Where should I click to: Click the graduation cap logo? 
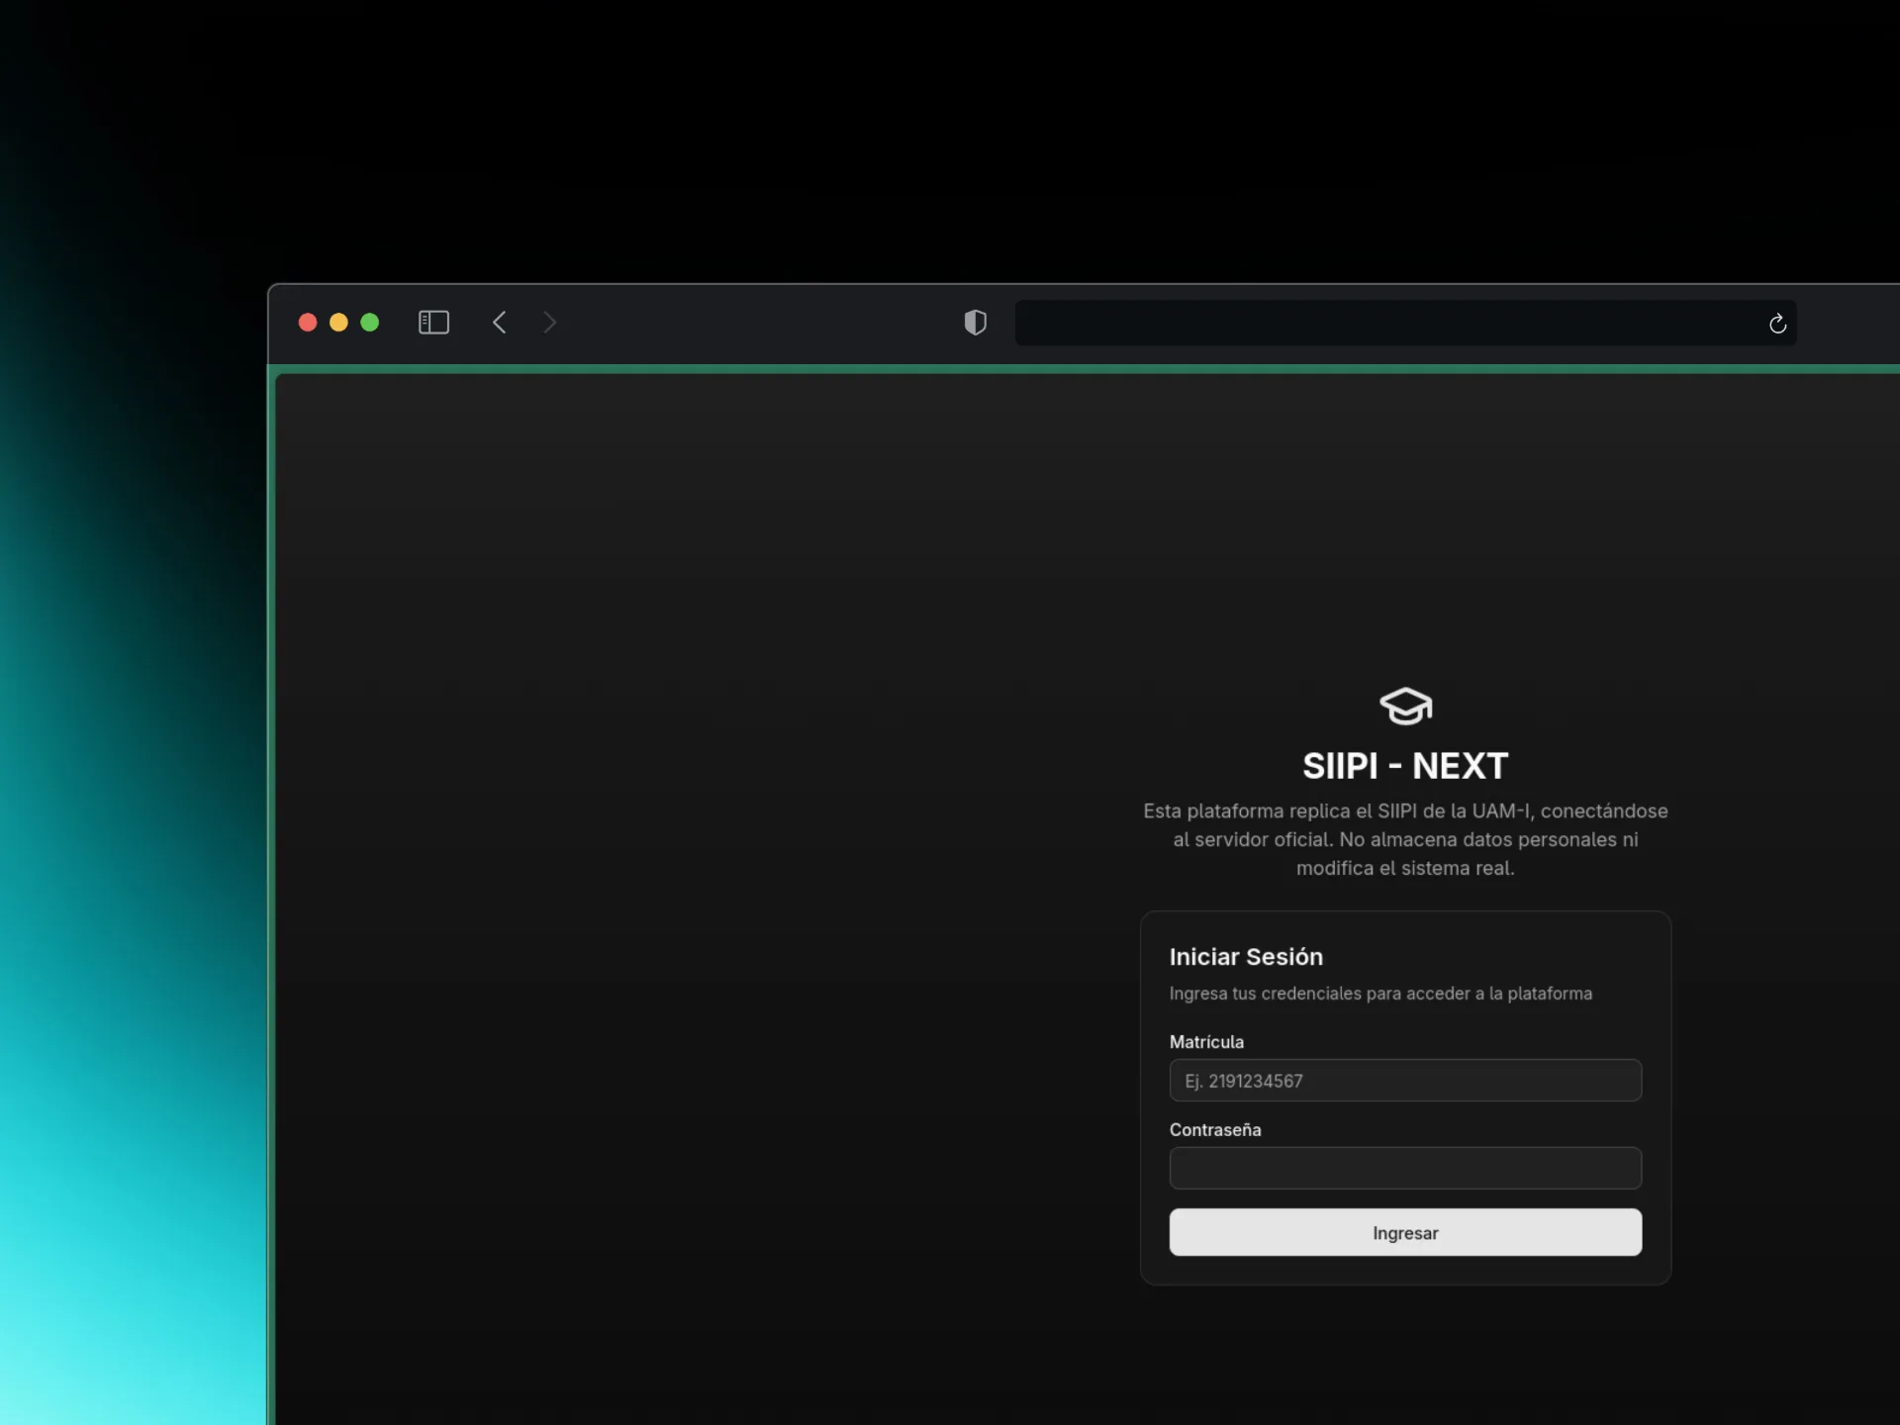pos(1405,707)
